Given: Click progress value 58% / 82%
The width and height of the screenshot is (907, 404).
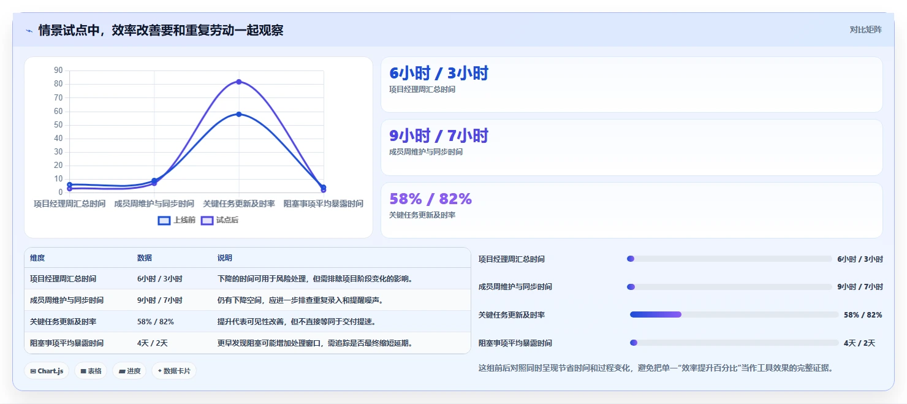Looking at the screenshot, I should [x=863, y=314].
